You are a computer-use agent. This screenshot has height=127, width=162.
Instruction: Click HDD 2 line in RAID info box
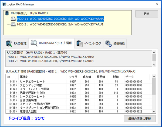coord(51,61)
